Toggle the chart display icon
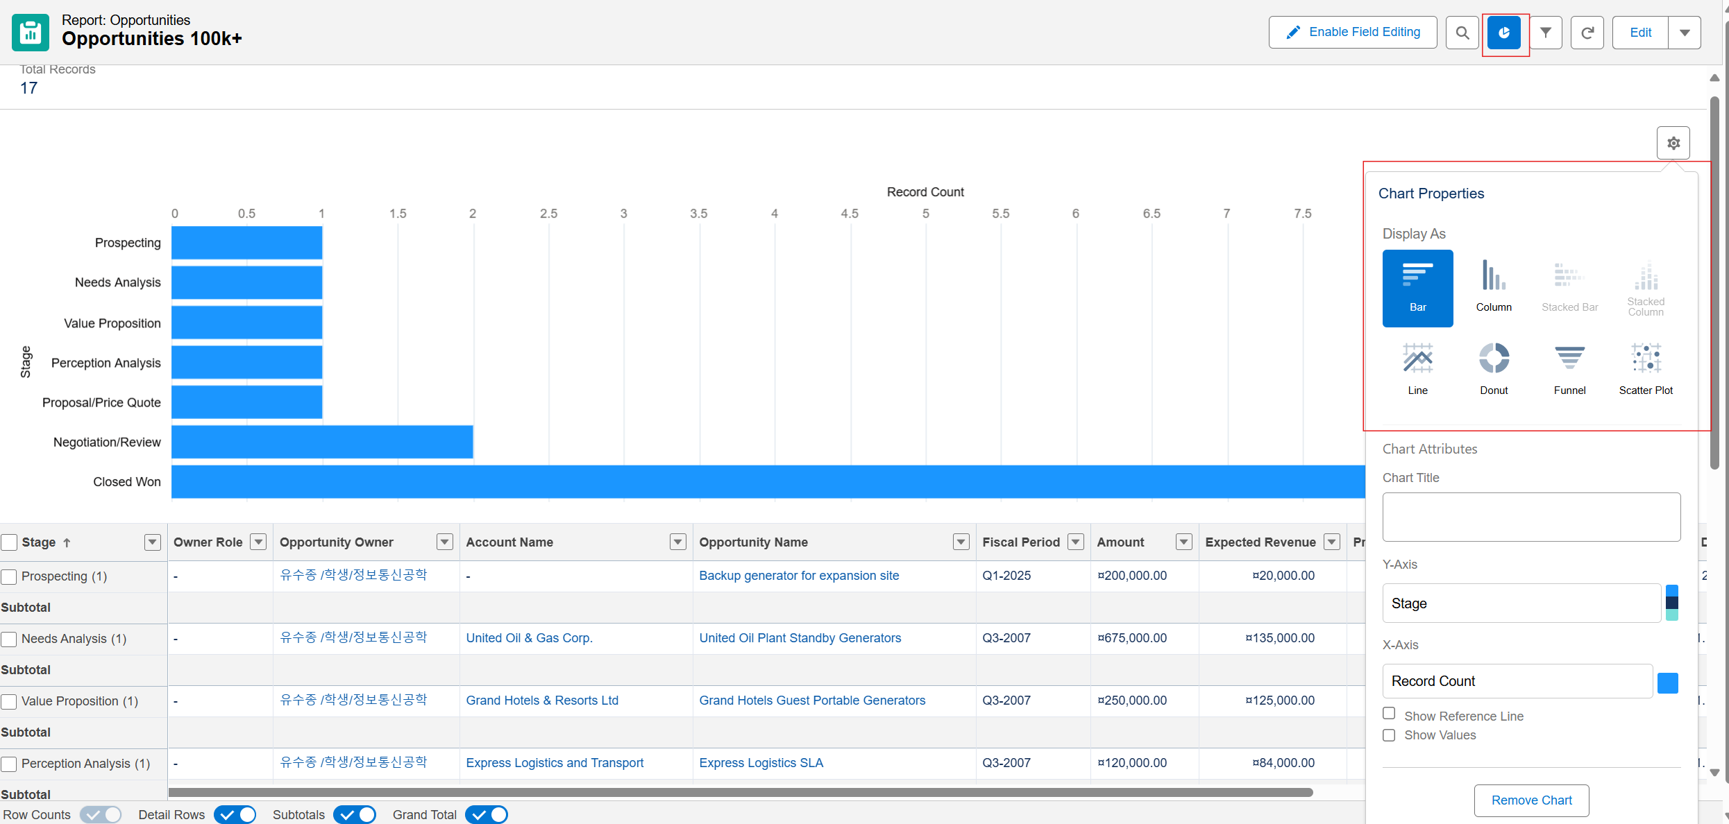 tap(1504, 33)
